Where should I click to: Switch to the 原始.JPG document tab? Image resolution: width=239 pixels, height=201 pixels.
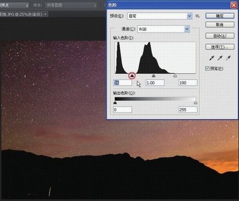21,14
